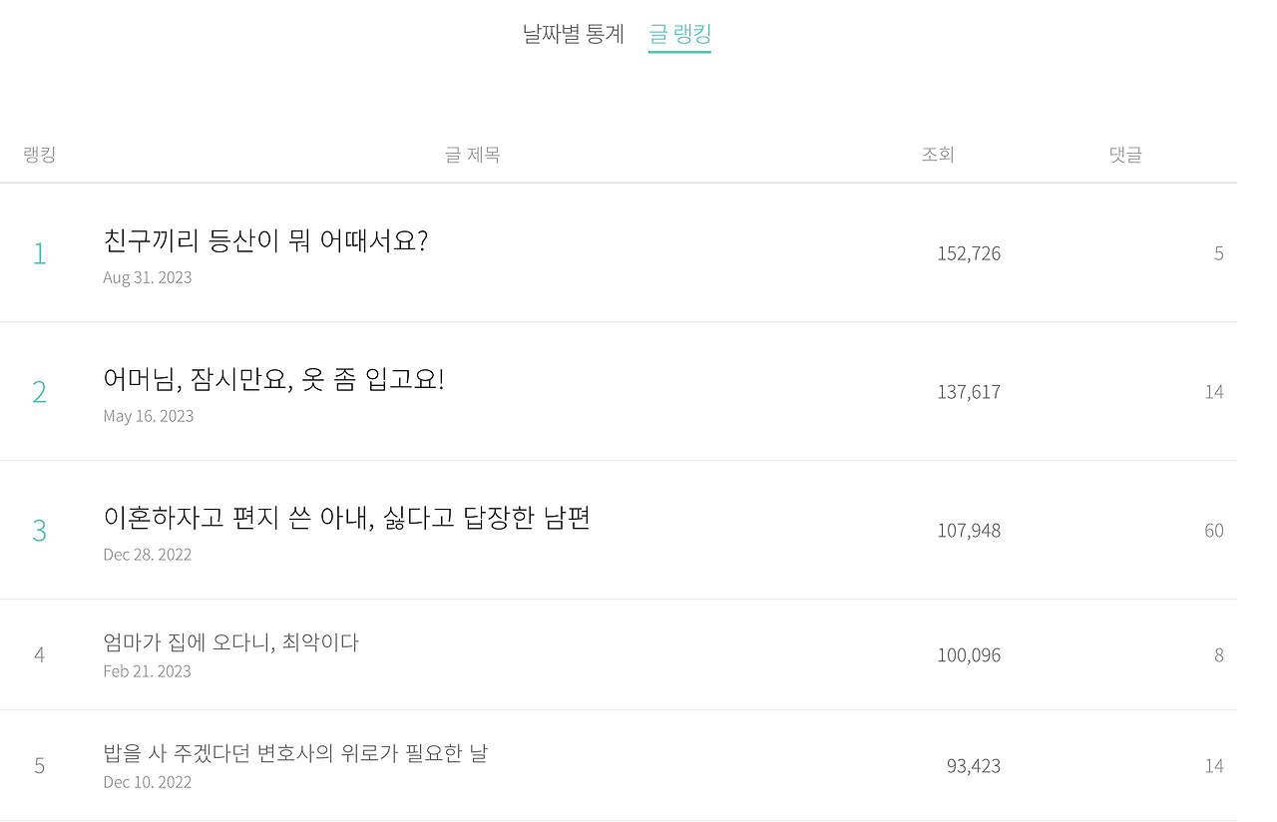
Task: Open post 어머님, 잠시만요, 옷 좀 입고요!
Action: pos(273,379)
